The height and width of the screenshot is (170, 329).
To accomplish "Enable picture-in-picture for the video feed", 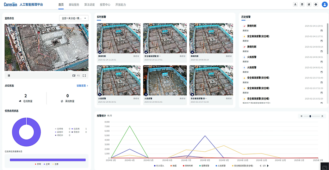I will pyautogui.click(x=74, y=76).
